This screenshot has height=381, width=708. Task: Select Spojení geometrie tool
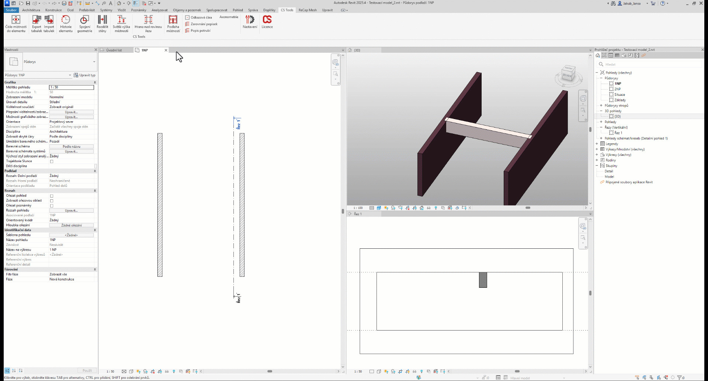tap(84, 24)
